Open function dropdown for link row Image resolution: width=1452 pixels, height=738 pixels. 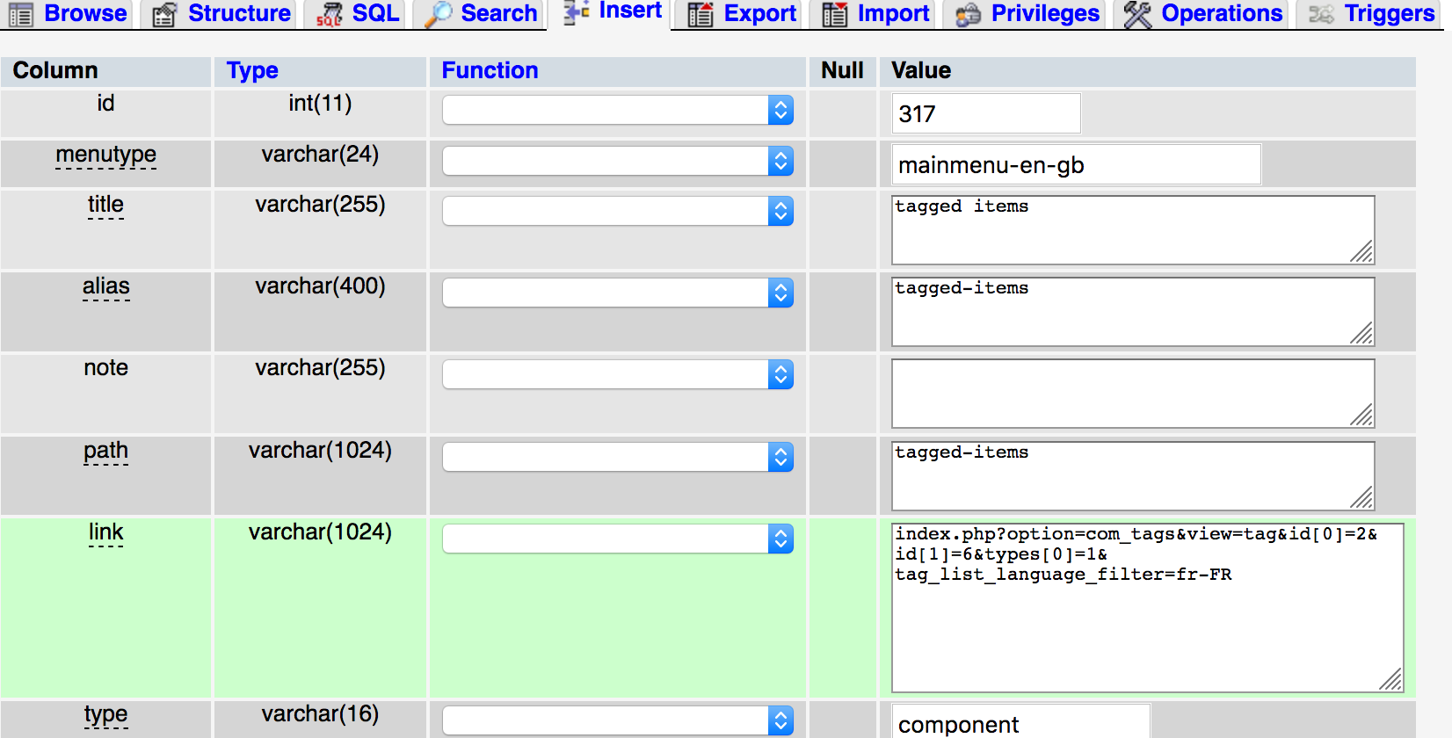(618, 539)
